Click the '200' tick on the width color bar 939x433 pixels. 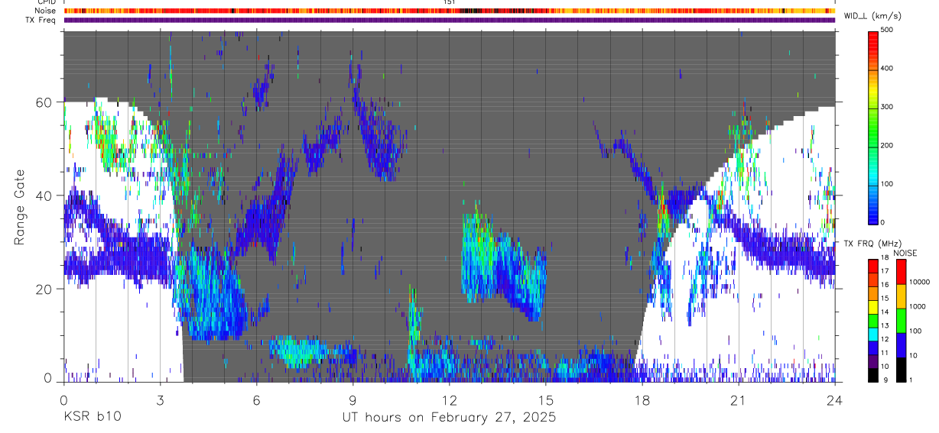point(888,145)
